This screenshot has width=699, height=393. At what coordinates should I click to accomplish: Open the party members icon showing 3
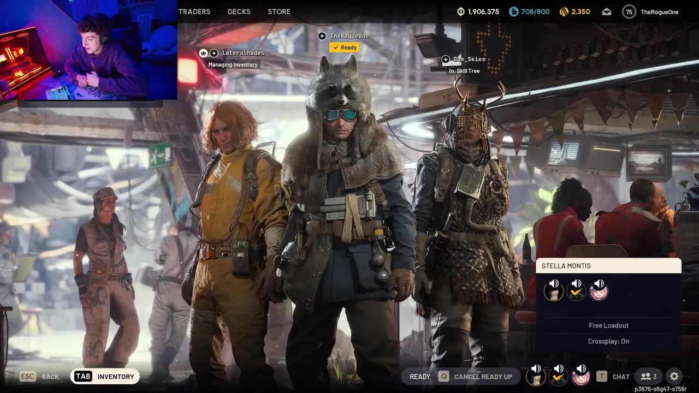649,377
